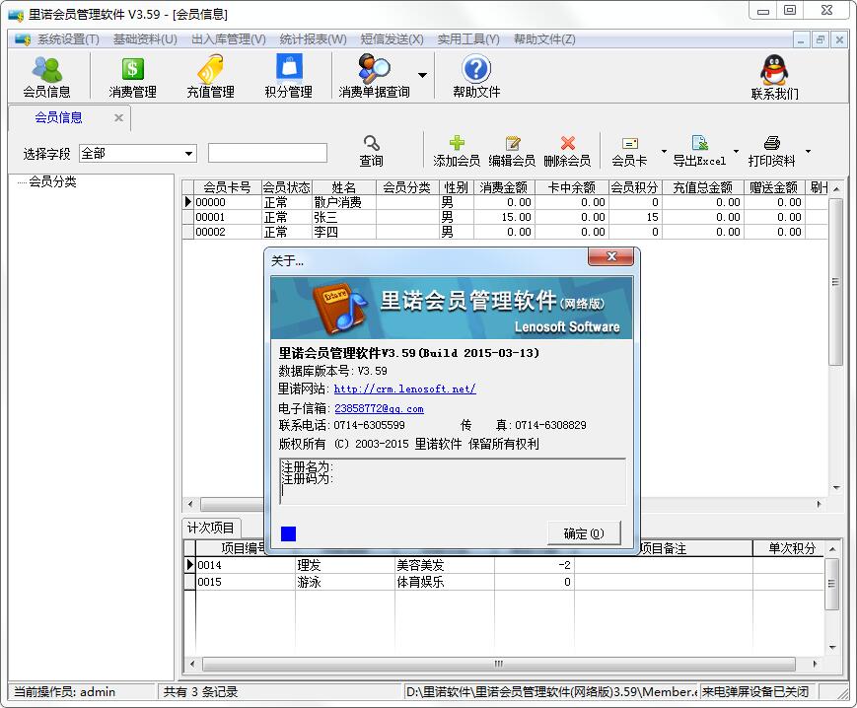Sort by 消费金额 column header

(x=504, y=187)
